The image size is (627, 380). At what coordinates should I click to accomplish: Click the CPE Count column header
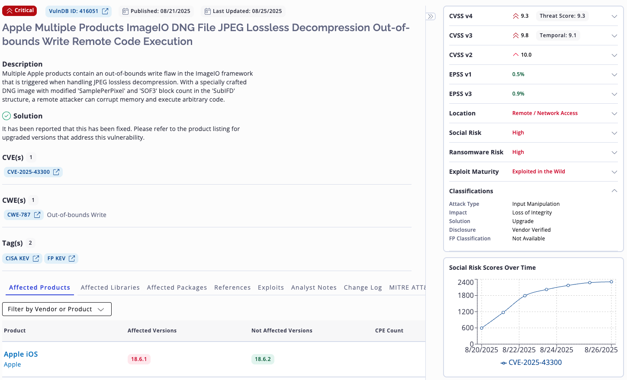click(389, 331)
